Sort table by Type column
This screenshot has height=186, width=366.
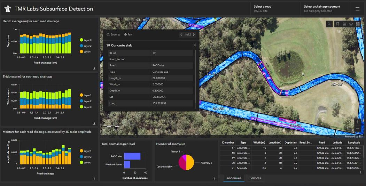pyautogui.click(x=243, y=143)
